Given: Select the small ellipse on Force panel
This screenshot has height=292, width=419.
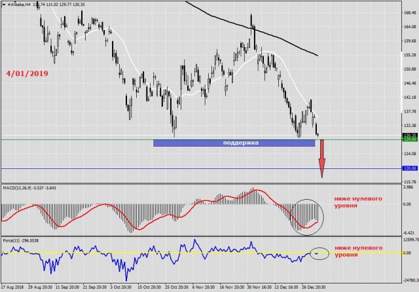Looking at the screenshot, I should pyautogui.click(x=318, y=252).
